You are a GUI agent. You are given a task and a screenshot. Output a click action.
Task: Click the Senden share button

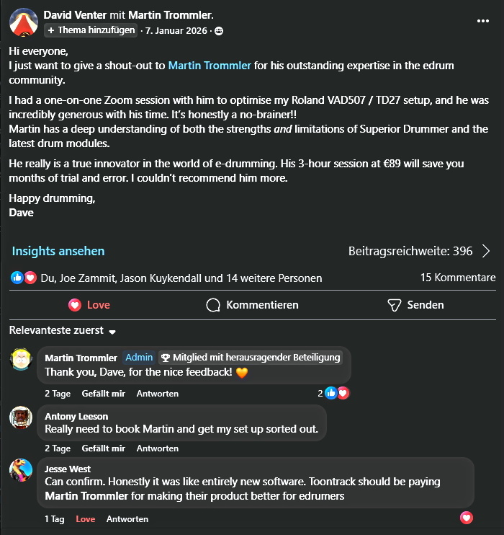point(415,305)
